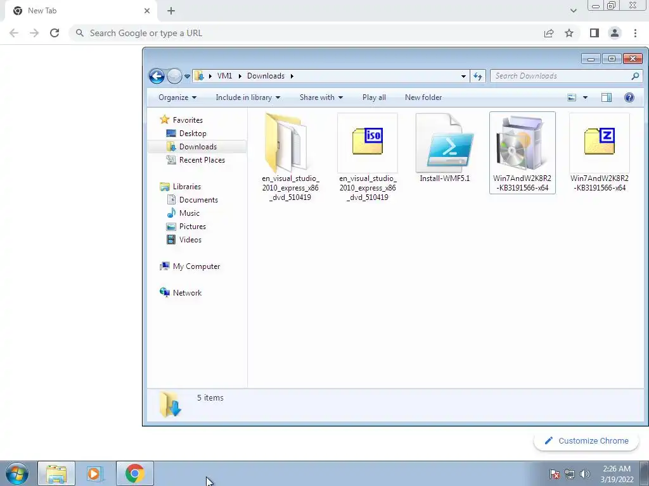Click Customize Chrome button

click(587, 441)
